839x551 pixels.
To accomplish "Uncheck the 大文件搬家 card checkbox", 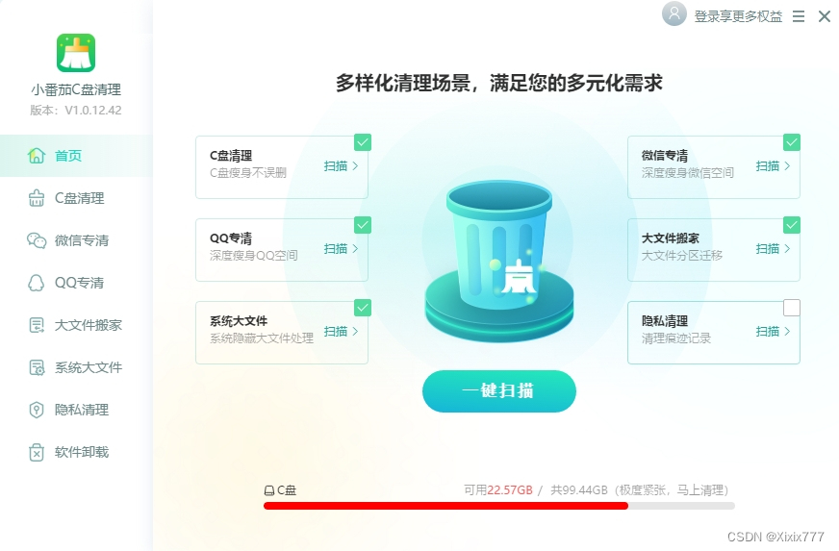I will point(792,225).
